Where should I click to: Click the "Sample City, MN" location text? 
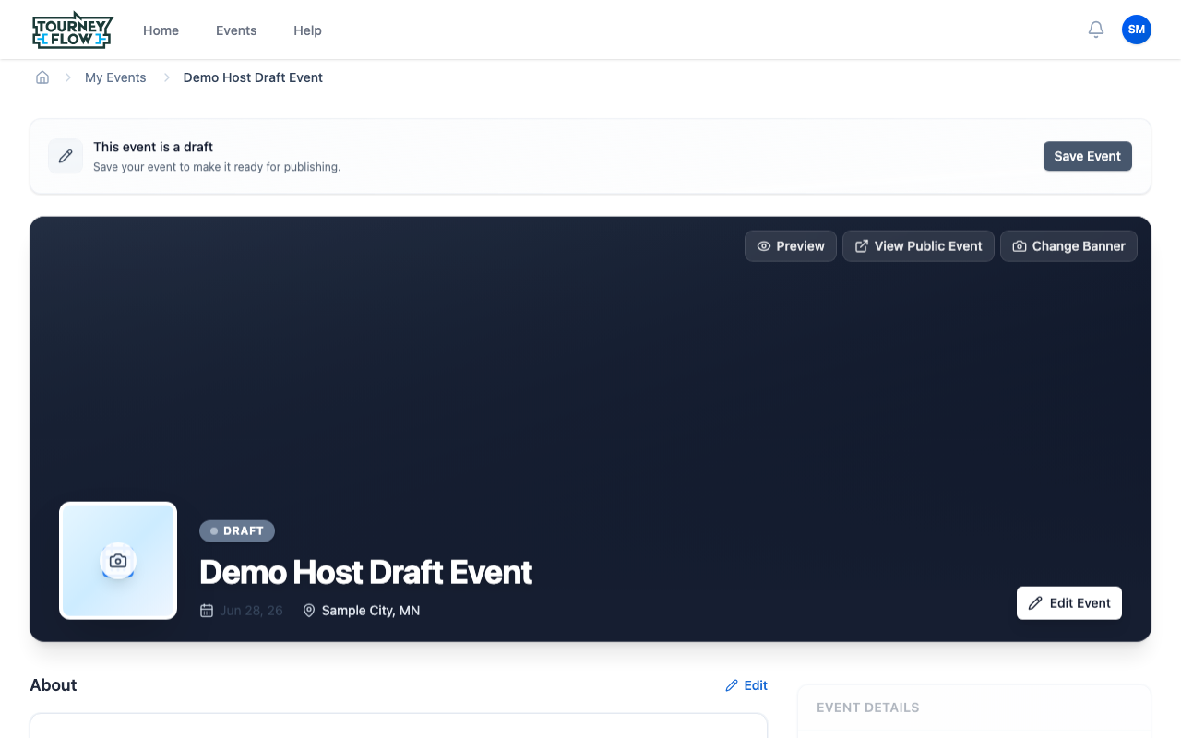[x=371, y=611]
